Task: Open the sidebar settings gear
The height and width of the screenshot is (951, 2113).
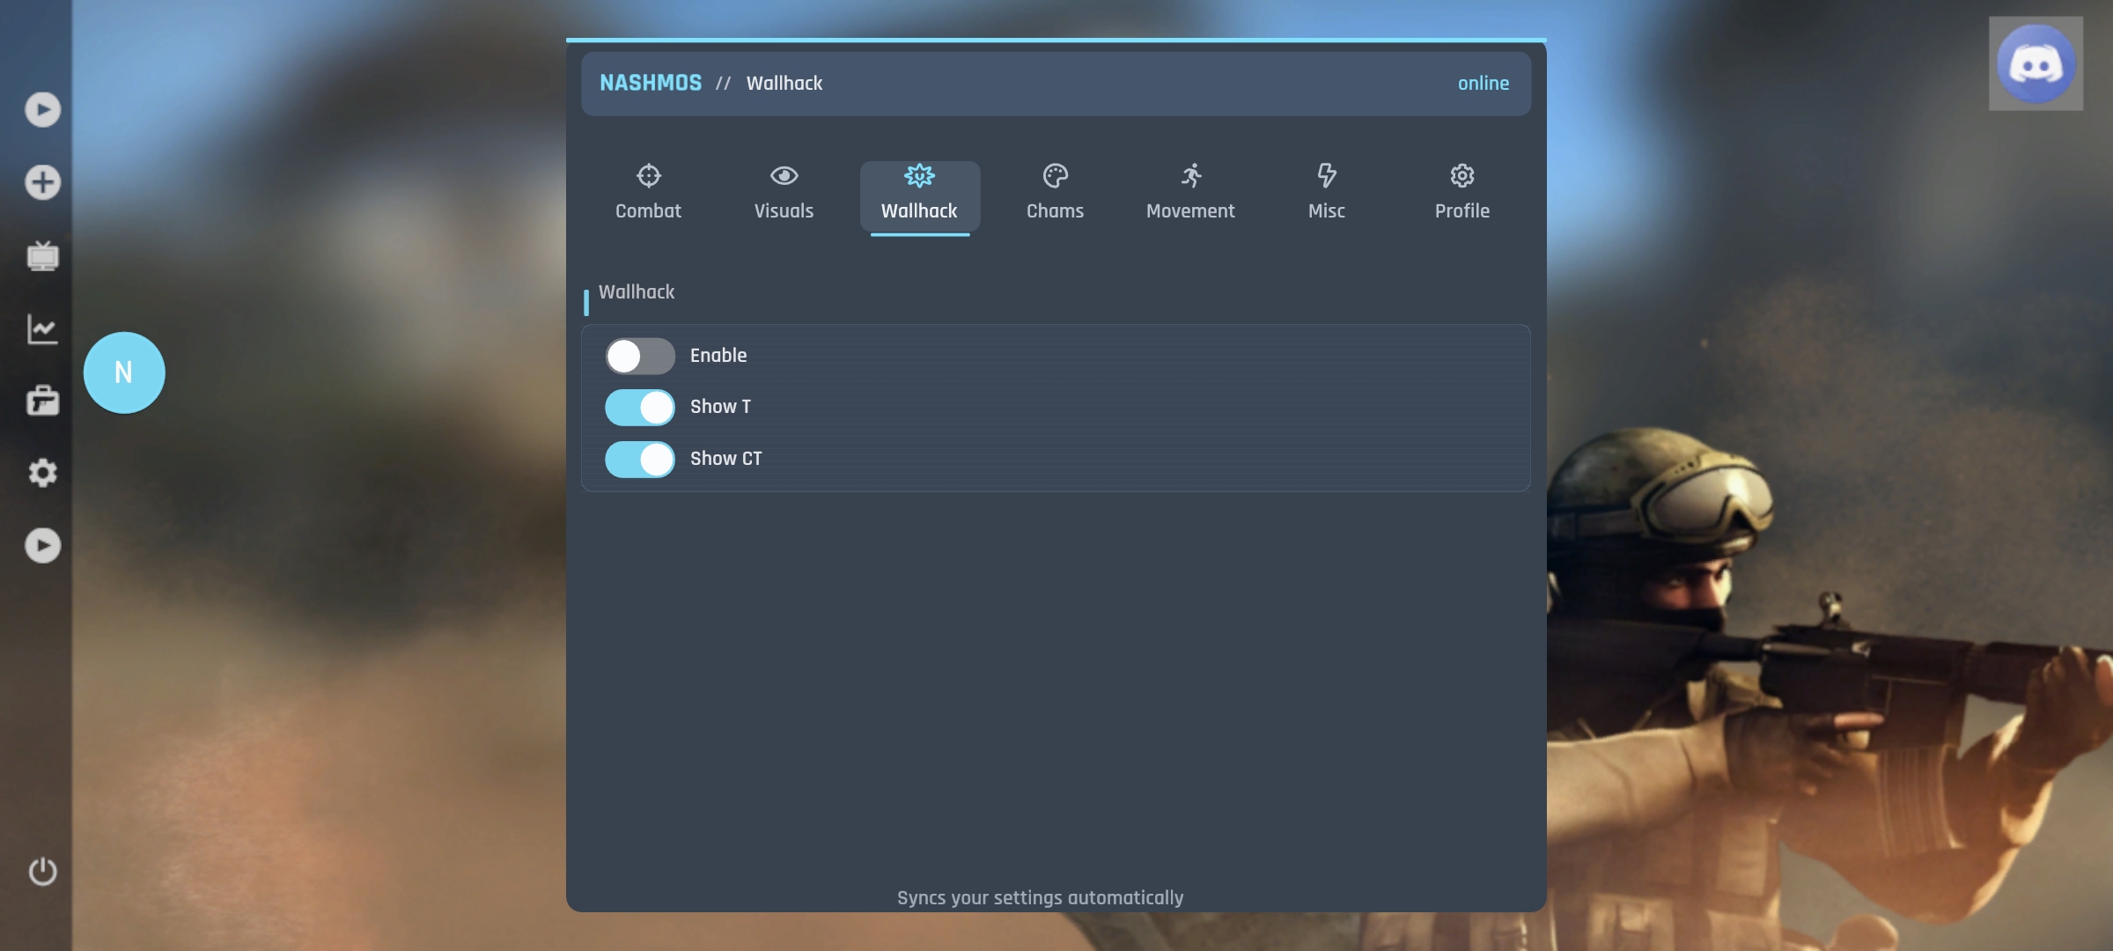Action: 42,473
